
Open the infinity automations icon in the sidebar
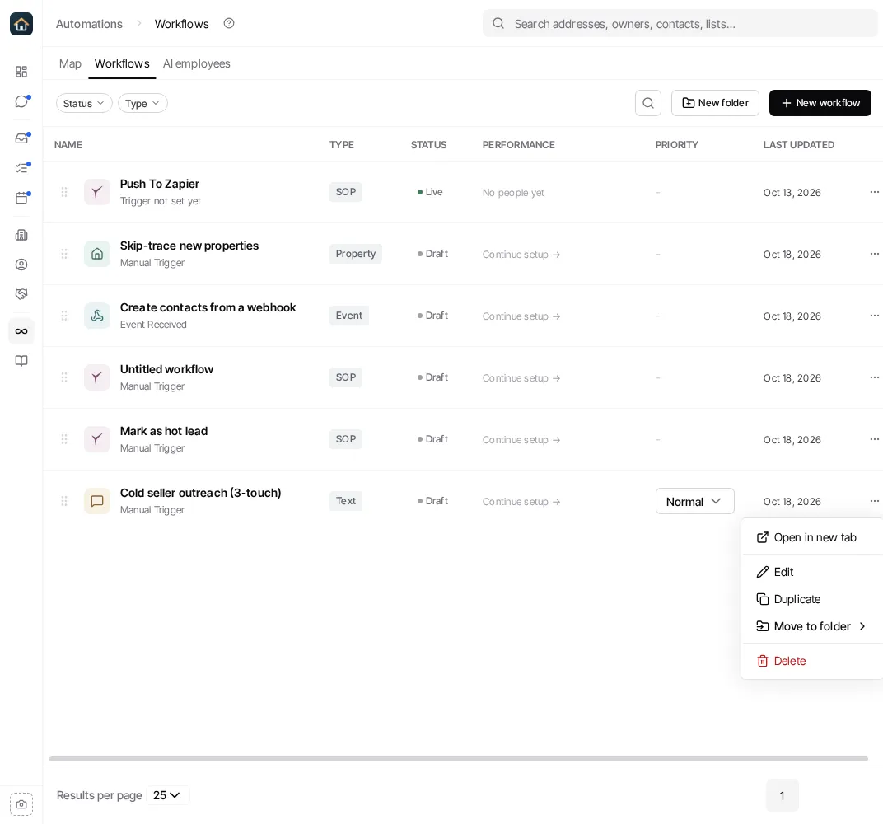pos(21,331)
